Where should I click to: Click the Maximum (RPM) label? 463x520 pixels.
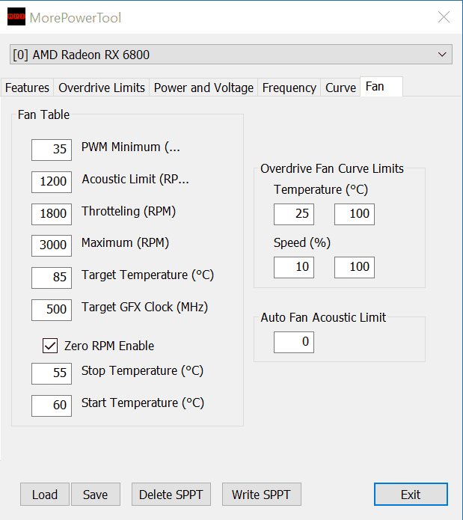tap(125, 242)
